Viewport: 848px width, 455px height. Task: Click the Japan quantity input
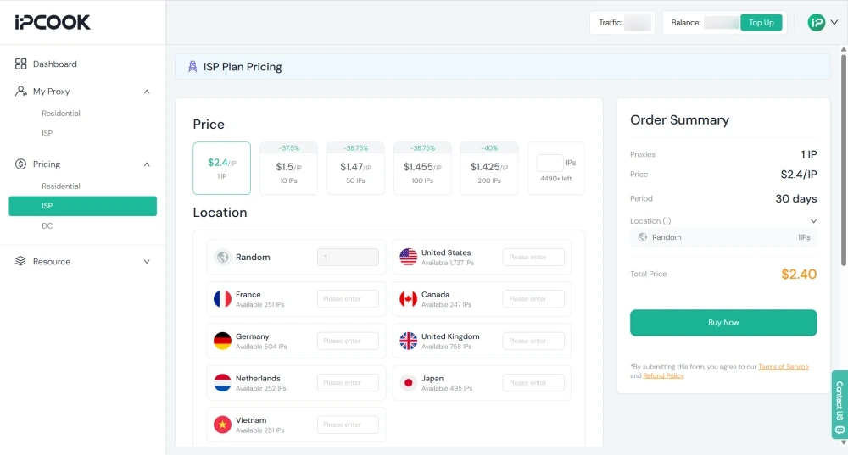coord(533,383)
